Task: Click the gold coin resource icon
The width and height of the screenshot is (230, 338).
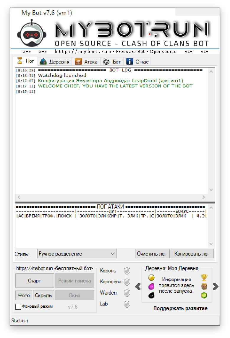Action: pyautogui.click(x=151, y=278)
